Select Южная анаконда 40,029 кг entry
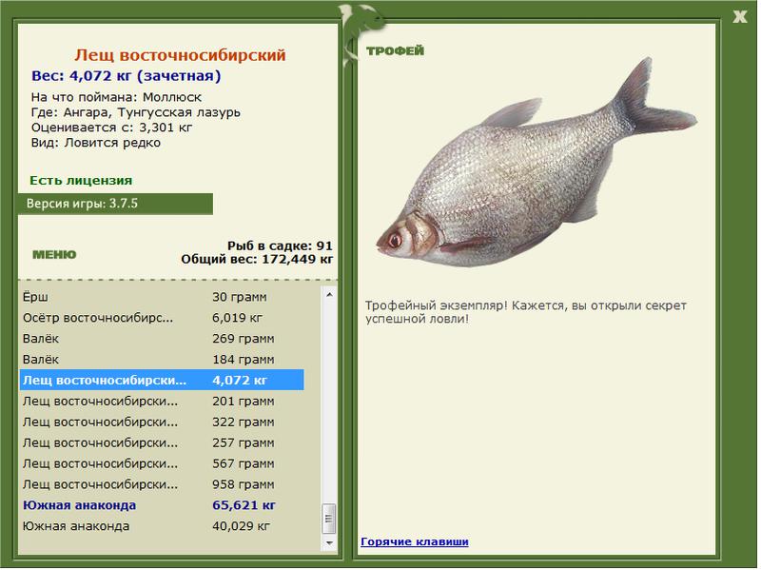761x570 pixels. point(162,526)
